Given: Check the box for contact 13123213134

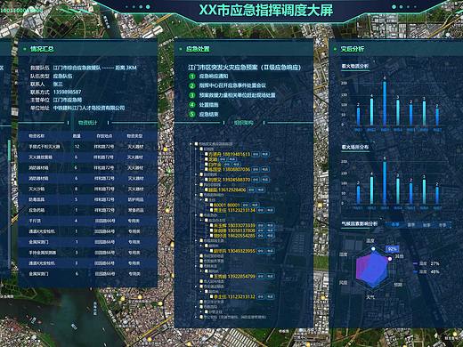Looking at the screenshot, I should (x=211, y=210).
